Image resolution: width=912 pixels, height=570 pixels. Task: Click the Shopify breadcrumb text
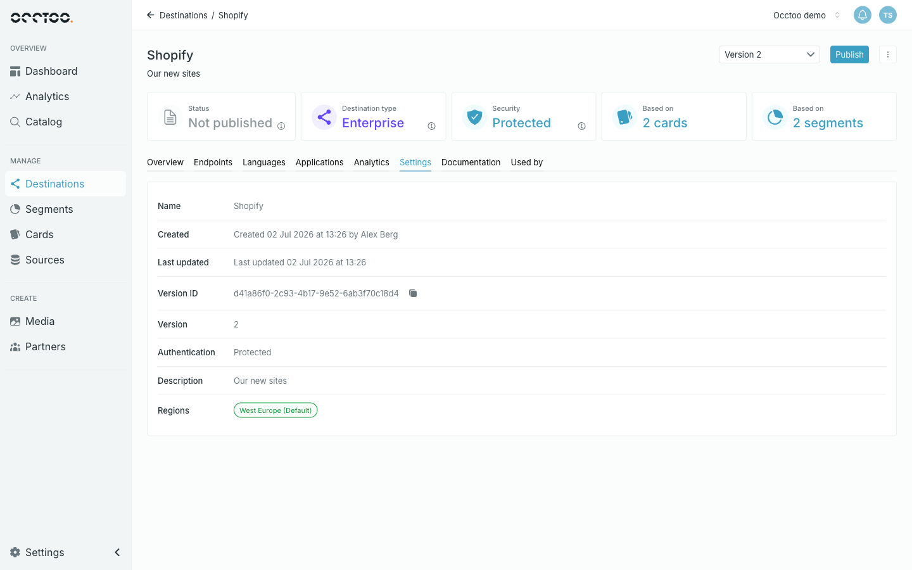tap(233, 15)
